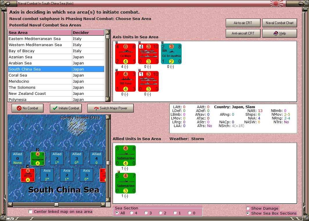The image size is (309, 221).
Task: Click sea area list scroll up arrow
Action: click(x=108, y=32)
